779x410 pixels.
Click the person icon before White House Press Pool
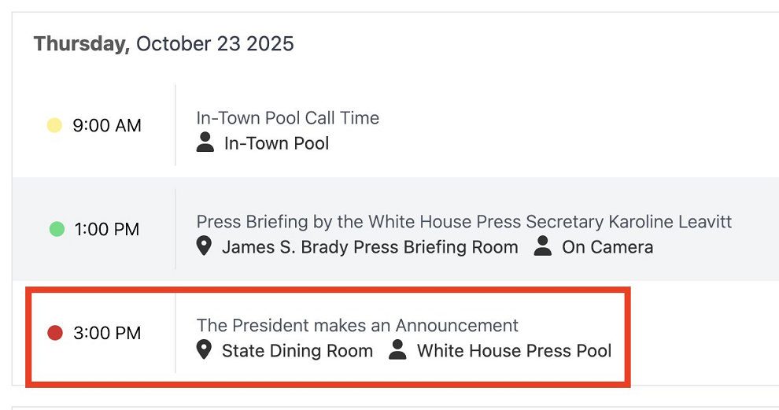click(x=398, y=350)
